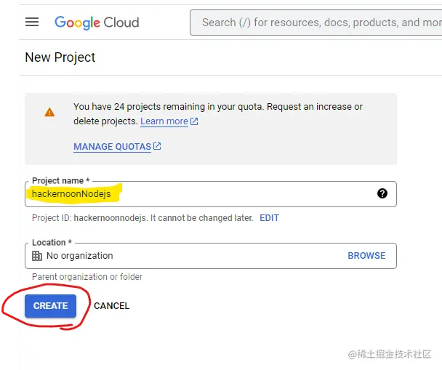Click EDIT next to Project ID
The height and width of the screenshot is (370, 442).
[269, 218]
